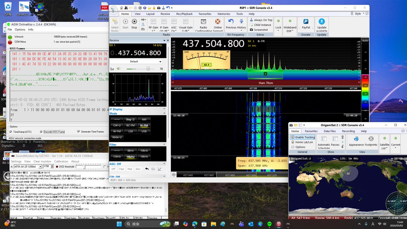Click the DCD threshold slider in SoundModem
Screen dimensions: 407x229
tap(85, 167)
